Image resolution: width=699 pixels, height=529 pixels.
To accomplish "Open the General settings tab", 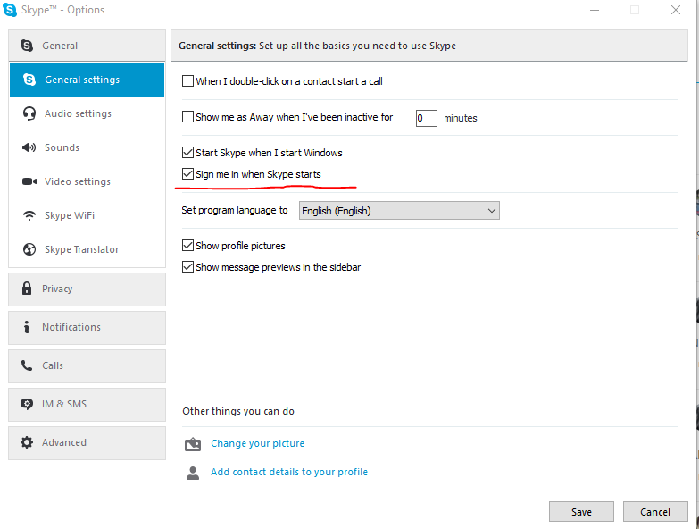I will [87, 80].
